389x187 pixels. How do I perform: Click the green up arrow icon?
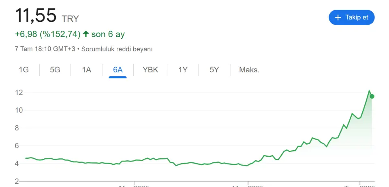(x=86, y=34)
